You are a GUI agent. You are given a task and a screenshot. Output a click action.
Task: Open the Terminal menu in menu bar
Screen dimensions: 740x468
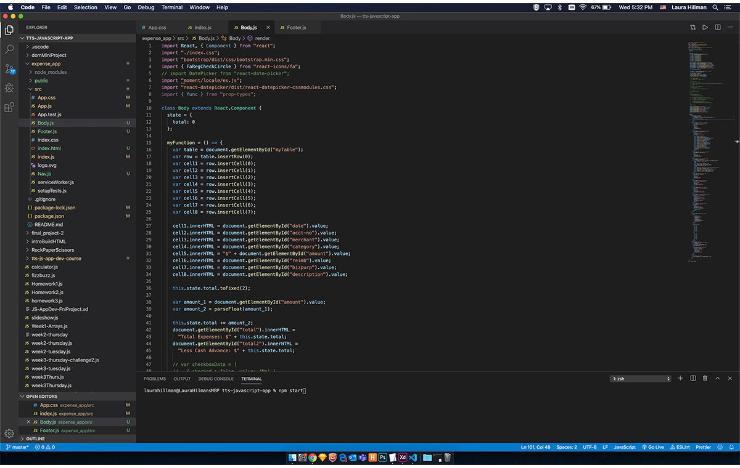point(172,7)
